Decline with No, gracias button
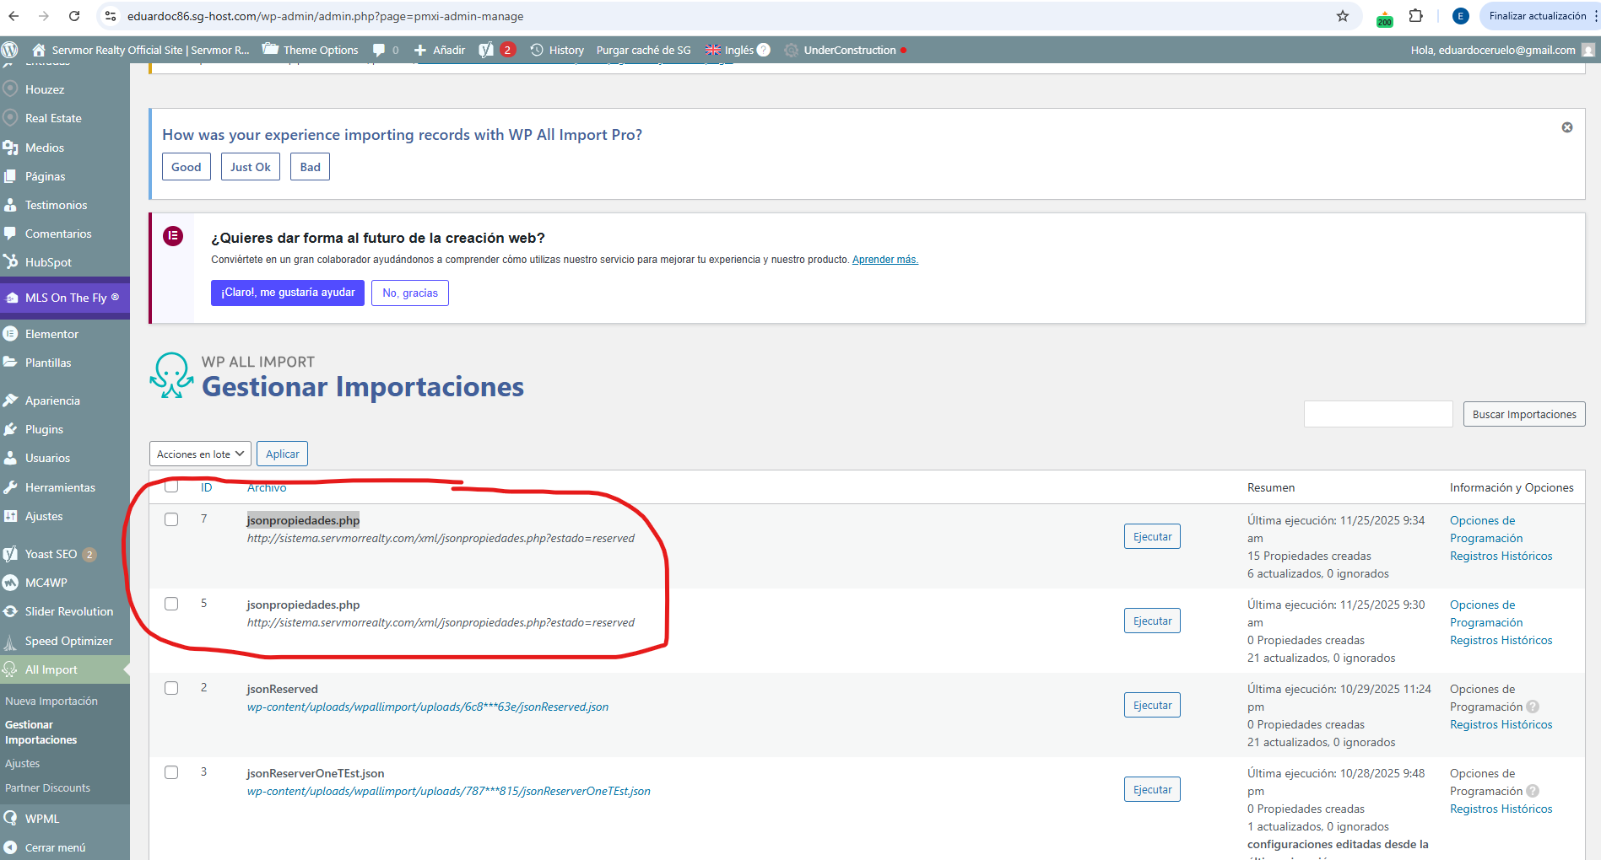This screenshot has width=1601, height=860. tap(410, 293)
